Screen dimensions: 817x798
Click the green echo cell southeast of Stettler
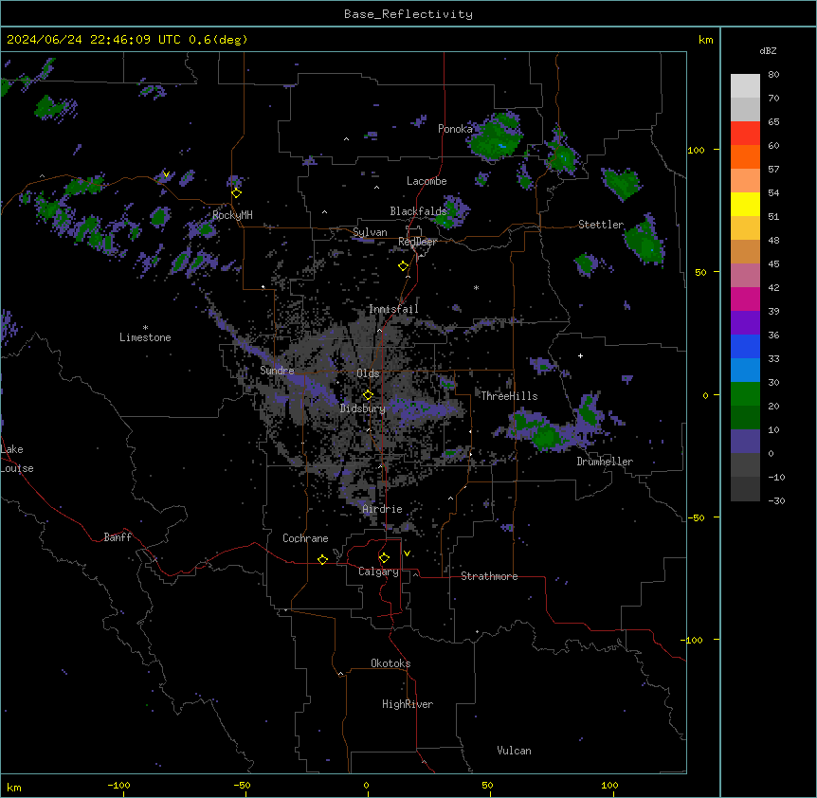pyautogui.click(x=645, y=243)
